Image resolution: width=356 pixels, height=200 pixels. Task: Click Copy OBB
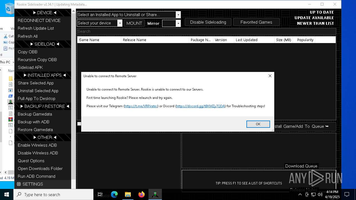pos(28,52)
